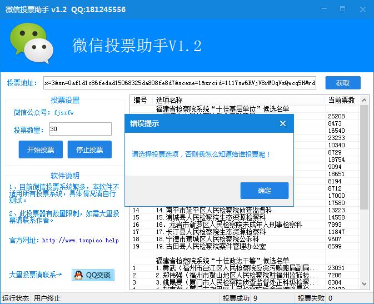Click vote count 13223
Viewport: 374px width, 304px height.
pos(336,210)
